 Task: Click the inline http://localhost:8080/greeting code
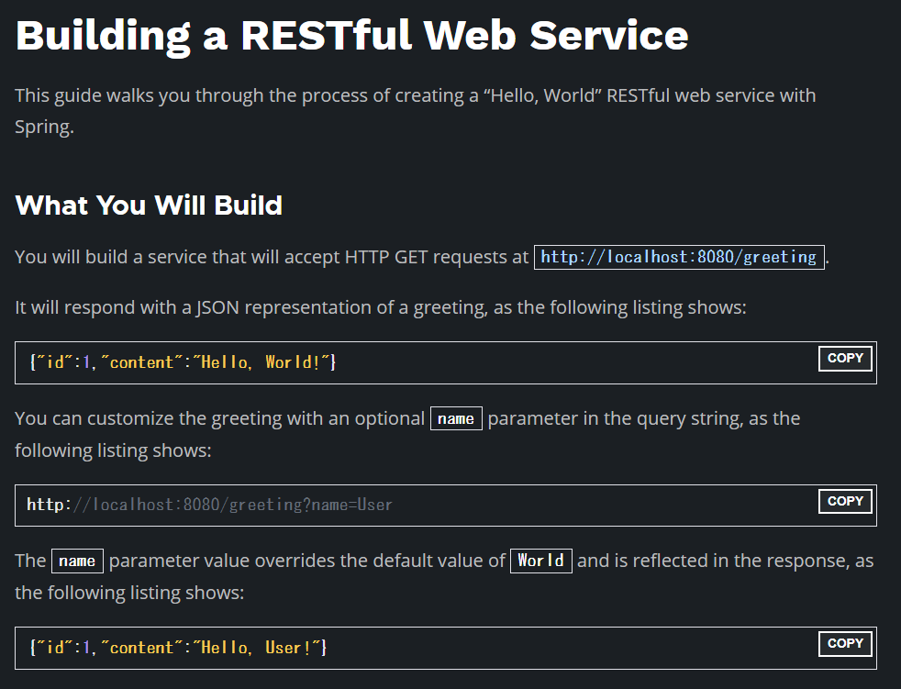[x=679, y=257]
